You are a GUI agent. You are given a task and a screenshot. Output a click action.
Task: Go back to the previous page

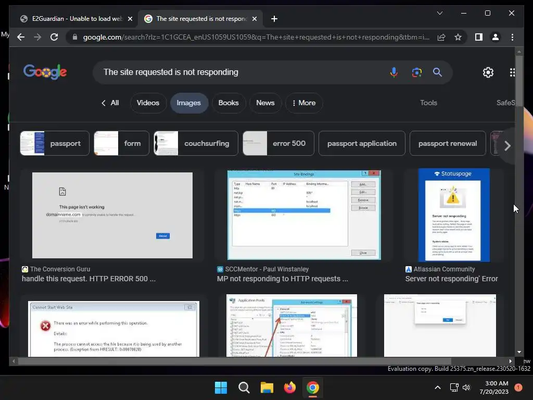click(21, 37)
